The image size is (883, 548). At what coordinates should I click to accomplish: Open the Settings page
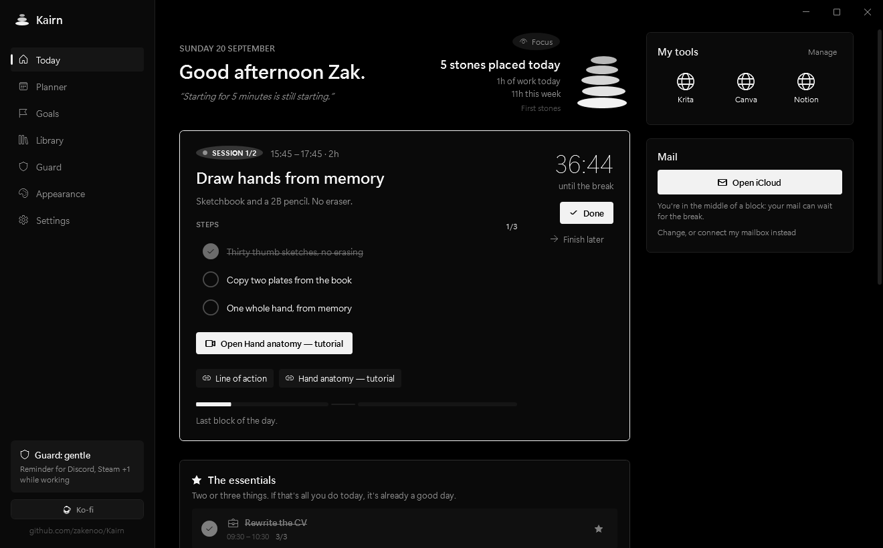(x=77, y=220)
